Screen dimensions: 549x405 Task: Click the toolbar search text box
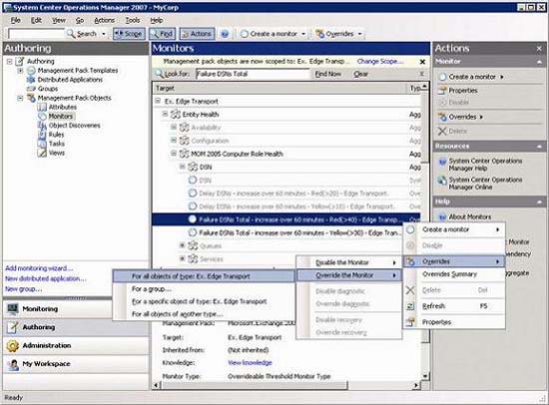36,34
